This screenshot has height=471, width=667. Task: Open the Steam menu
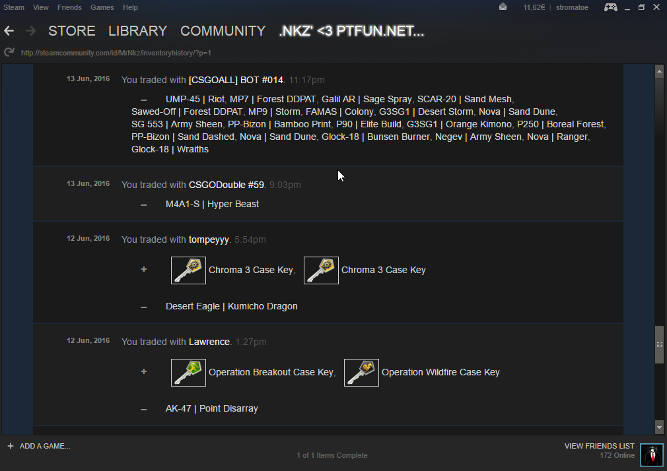tap(14, 7)
